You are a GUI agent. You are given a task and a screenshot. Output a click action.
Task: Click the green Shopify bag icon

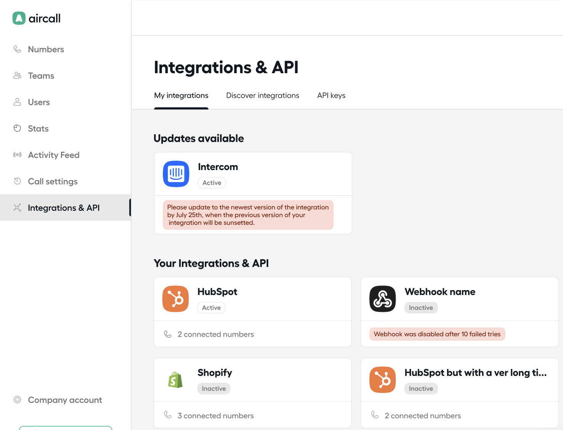[175, 380]
